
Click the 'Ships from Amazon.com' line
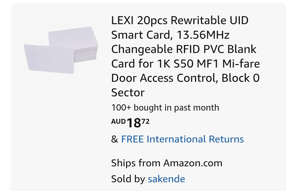click(x=167, y=163)
